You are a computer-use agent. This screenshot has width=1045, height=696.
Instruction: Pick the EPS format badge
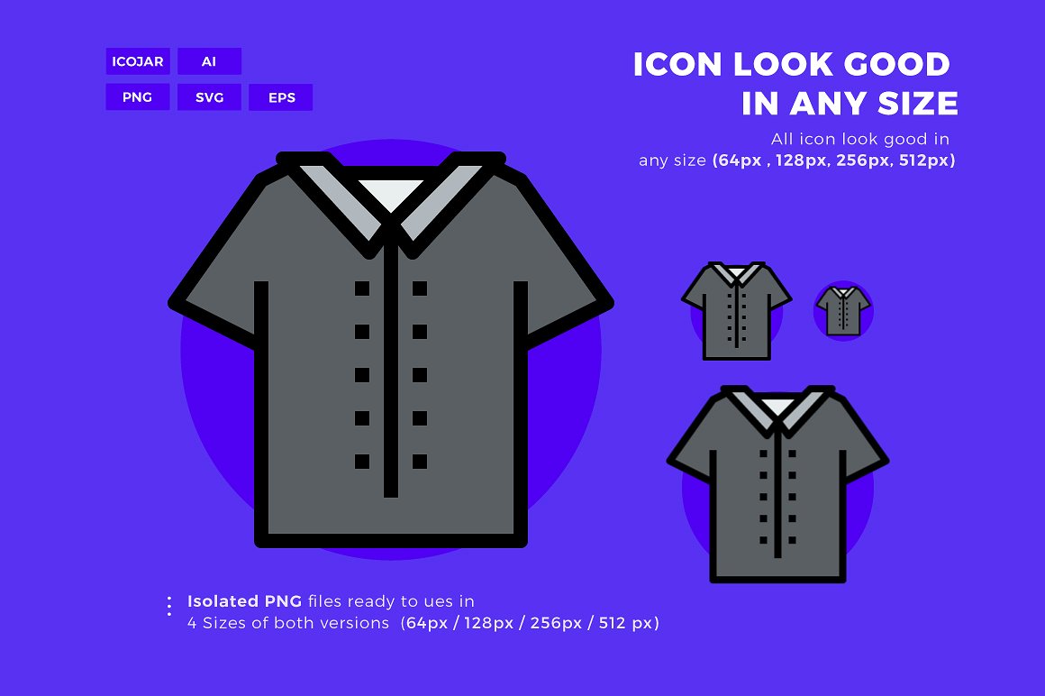pyautogui.click(x=280, y=97)
